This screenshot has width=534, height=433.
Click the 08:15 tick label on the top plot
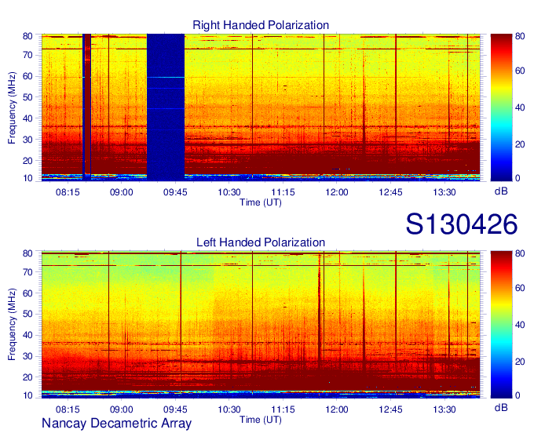coord(68,192)
